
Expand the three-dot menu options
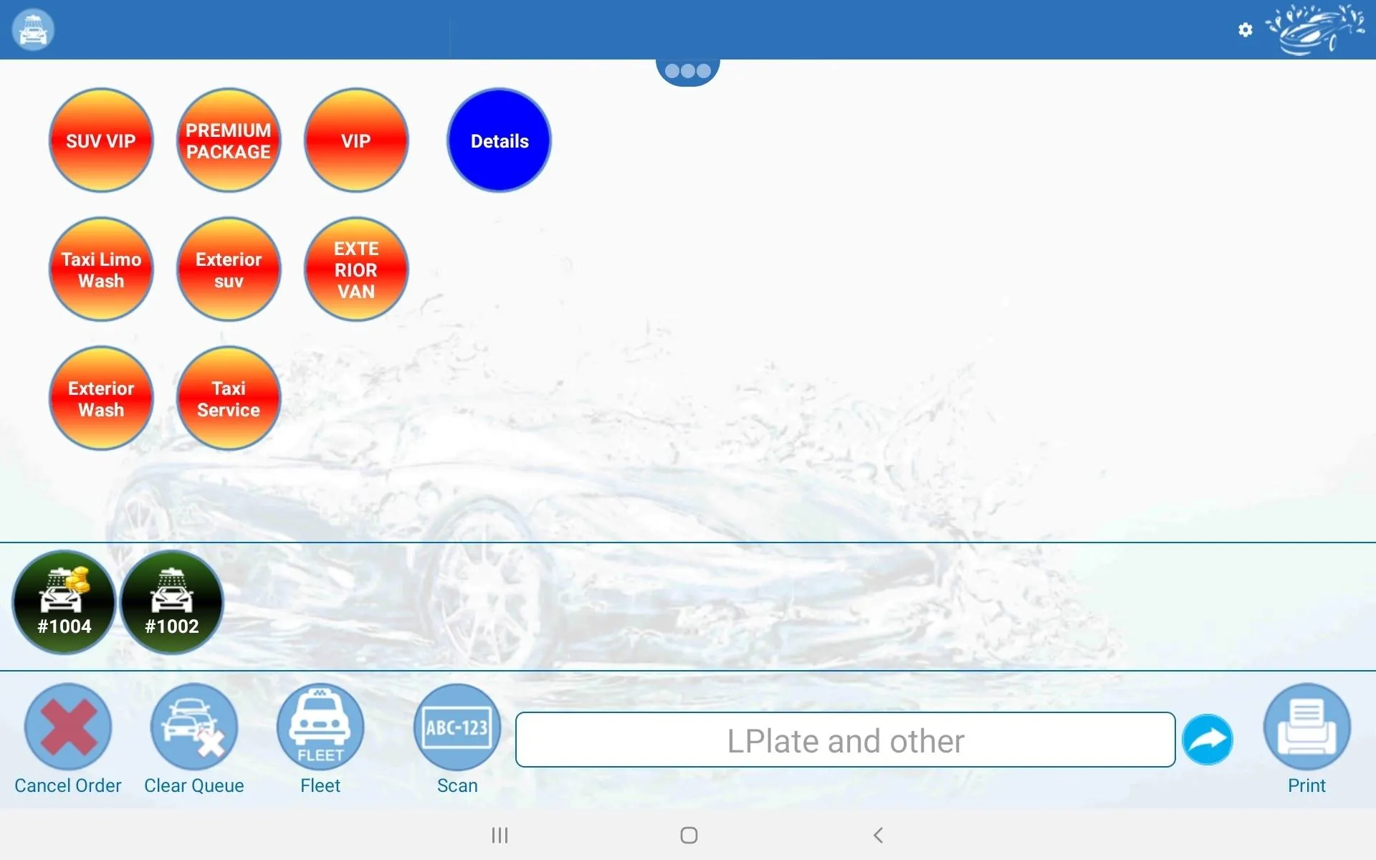(687, 70)
